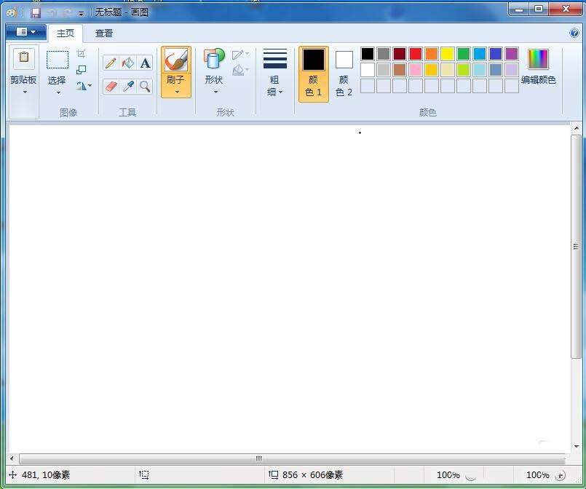
Task: Click the Brushes icon
Action: [176, 60]
